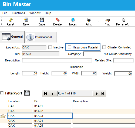Image resolution: width=135 pixels, height=128 pixels.
Task: Click the Print printer icon
Action: pos(89,20)
